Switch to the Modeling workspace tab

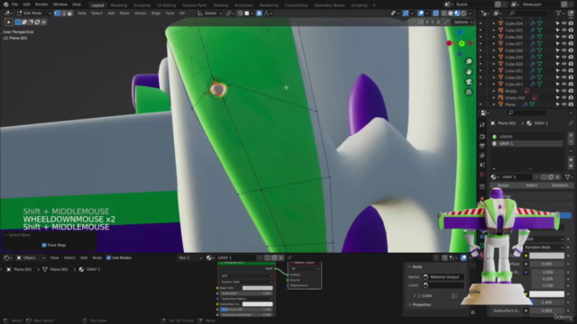pos(118,5)
